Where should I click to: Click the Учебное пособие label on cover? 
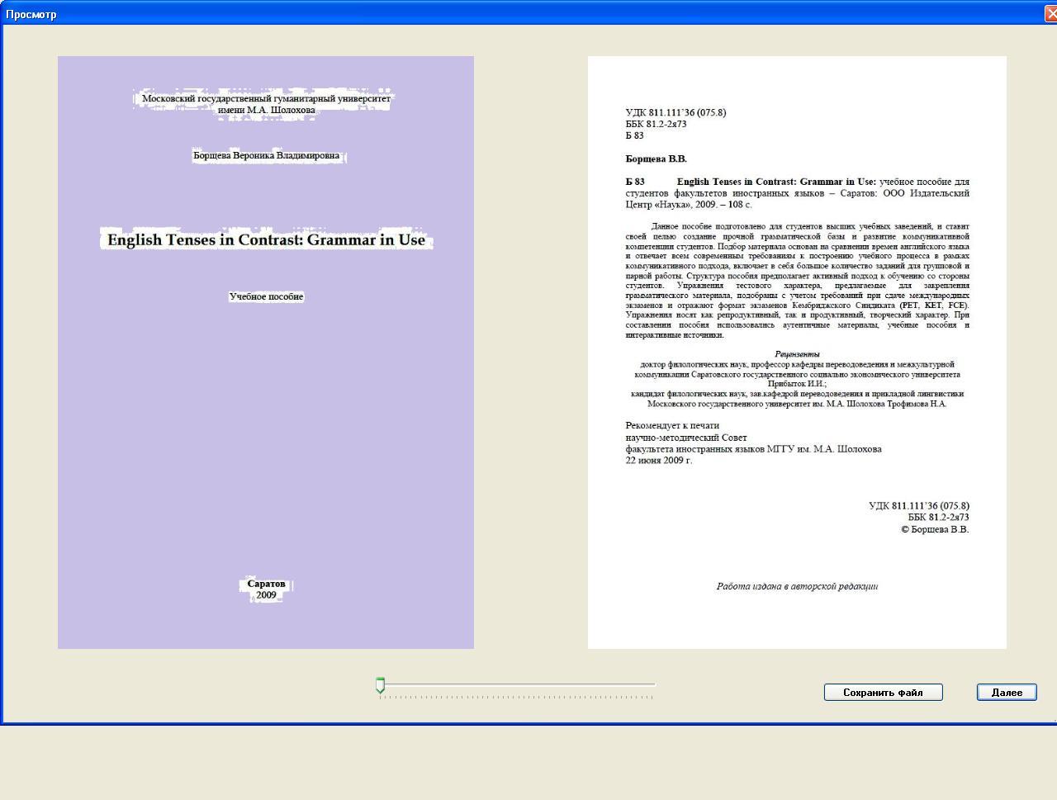266,296
